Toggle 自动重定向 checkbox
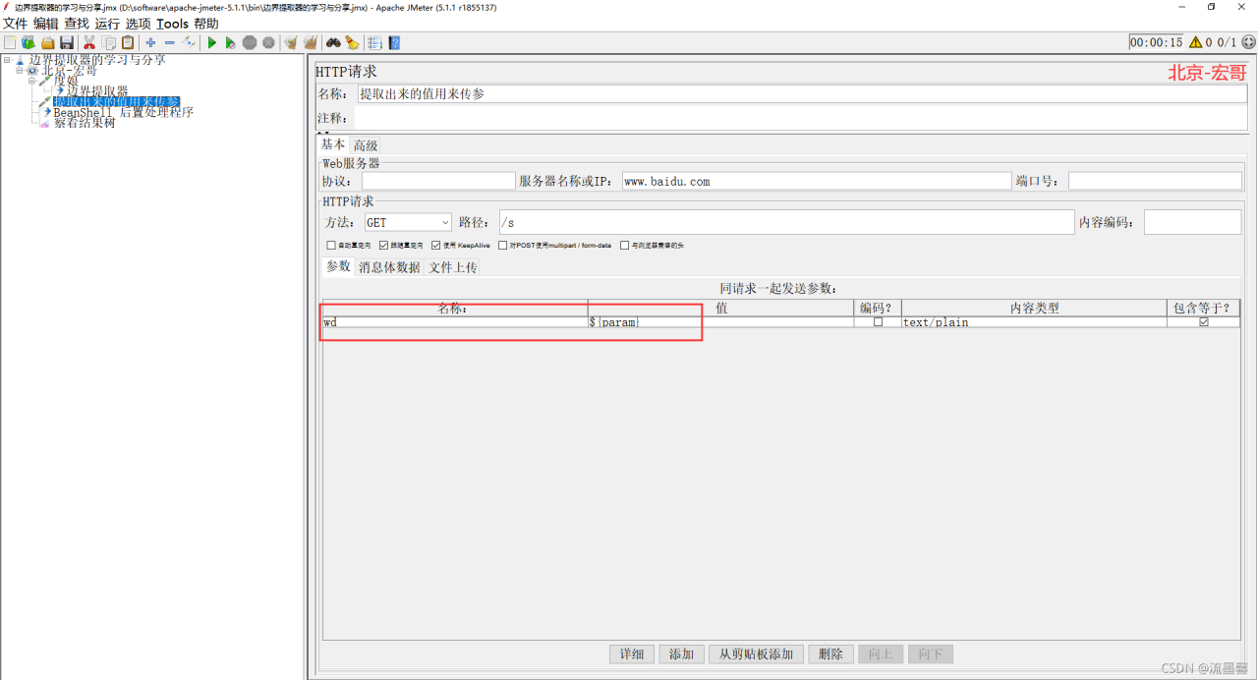Image resolution: width=1258 pixels, height=680 pixels. 330,245
